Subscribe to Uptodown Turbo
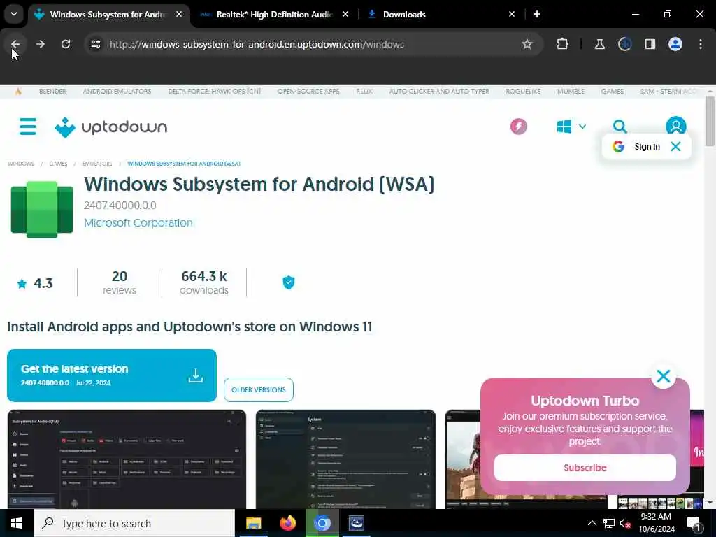The image size is (716, 537). [x=585, y=468]
